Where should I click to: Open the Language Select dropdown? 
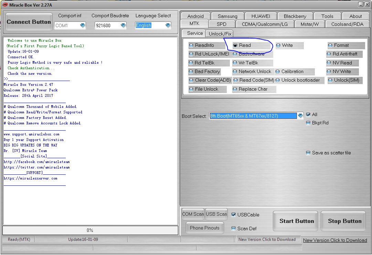pos(168,25)
